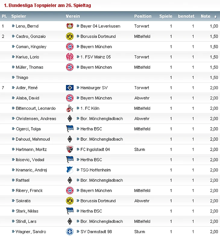
Task: Open Bor. Mönchengladbach link in Raffael row
Action: 102,180
